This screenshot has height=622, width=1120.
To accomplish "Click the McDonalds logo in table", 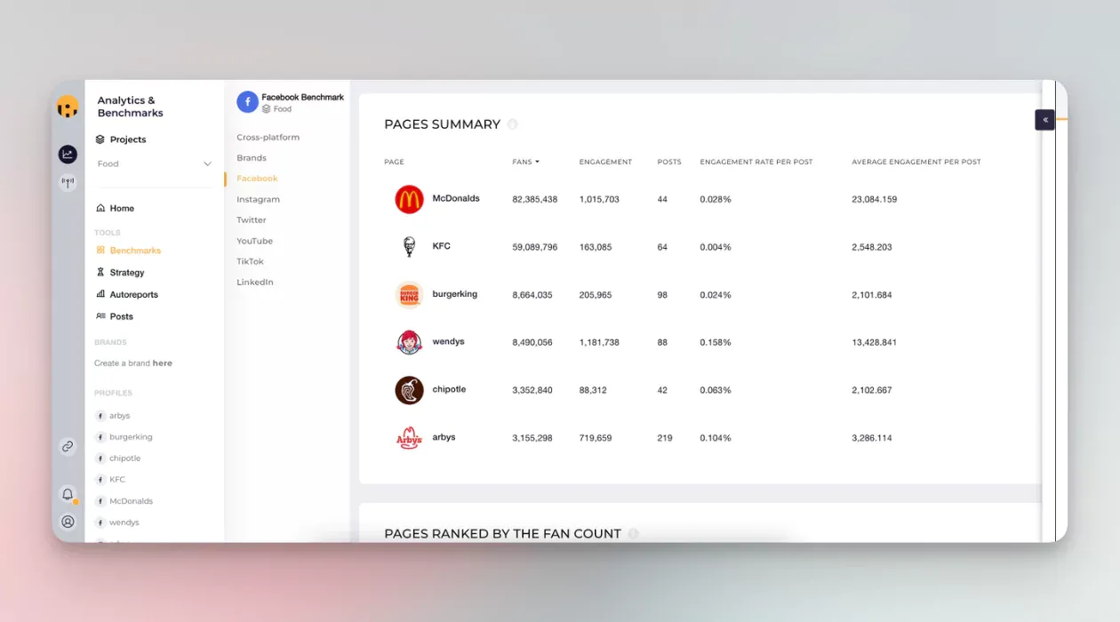I will click(409, 199).
